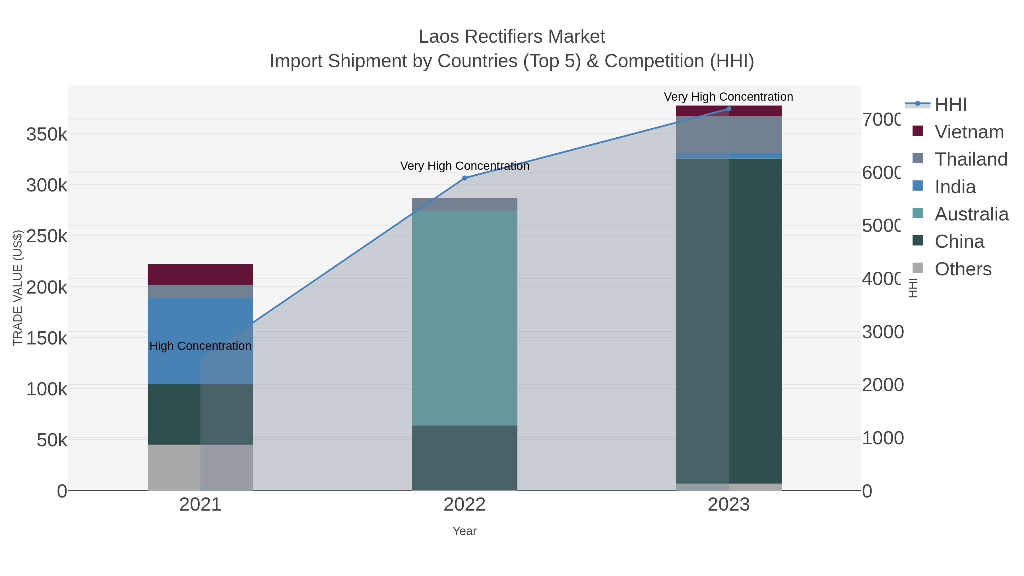Image resolution: width=1024 pixels, height=576 pixels.
Task: Click the China segment in the 2022 bar
Action: coord(464,458)
